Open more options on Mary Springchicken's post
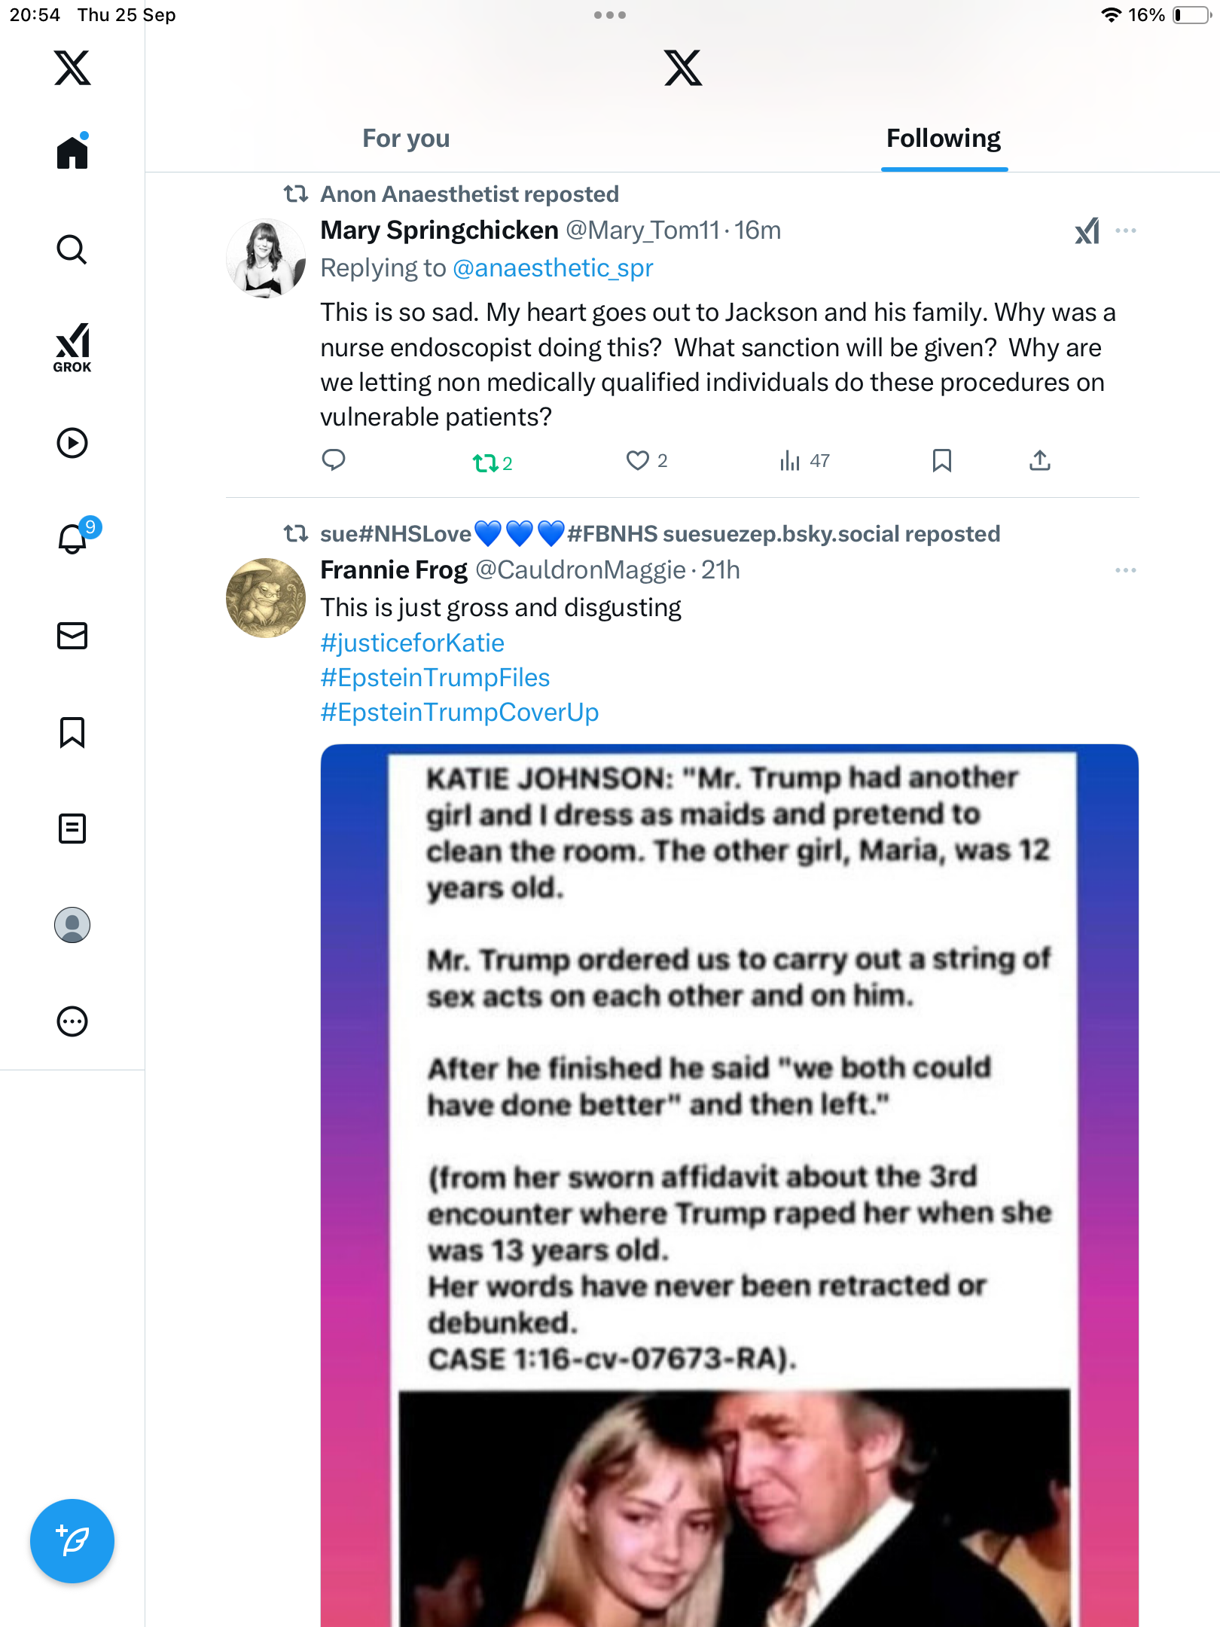Viewport: 1220px width, 1627px height. (1125, 230)
